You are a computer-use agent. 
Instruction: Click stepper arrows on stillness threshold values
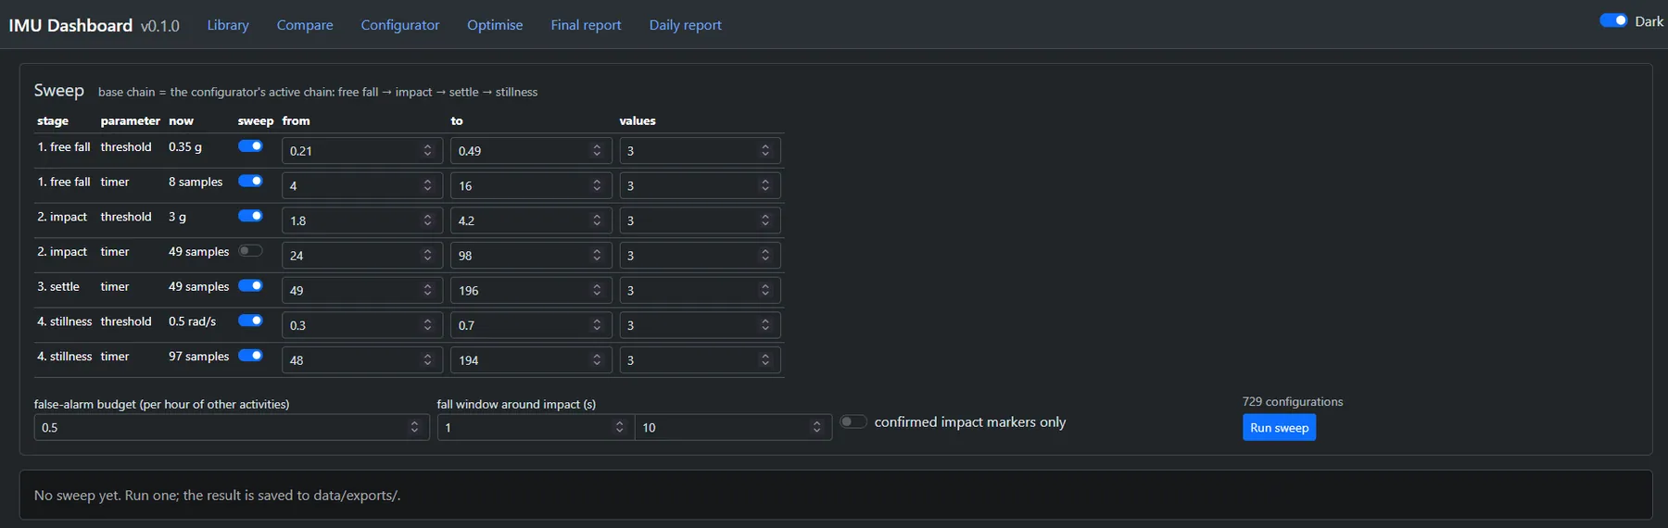(x=765, y=325)
